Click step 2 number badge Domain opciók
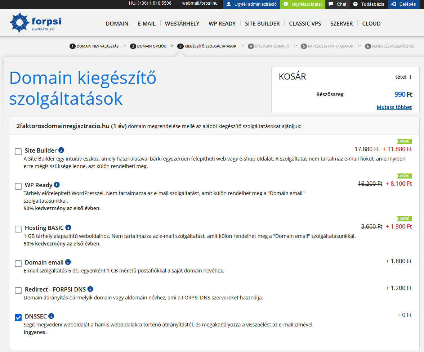This screenshot has width=424, height=352. coord(133,46)
